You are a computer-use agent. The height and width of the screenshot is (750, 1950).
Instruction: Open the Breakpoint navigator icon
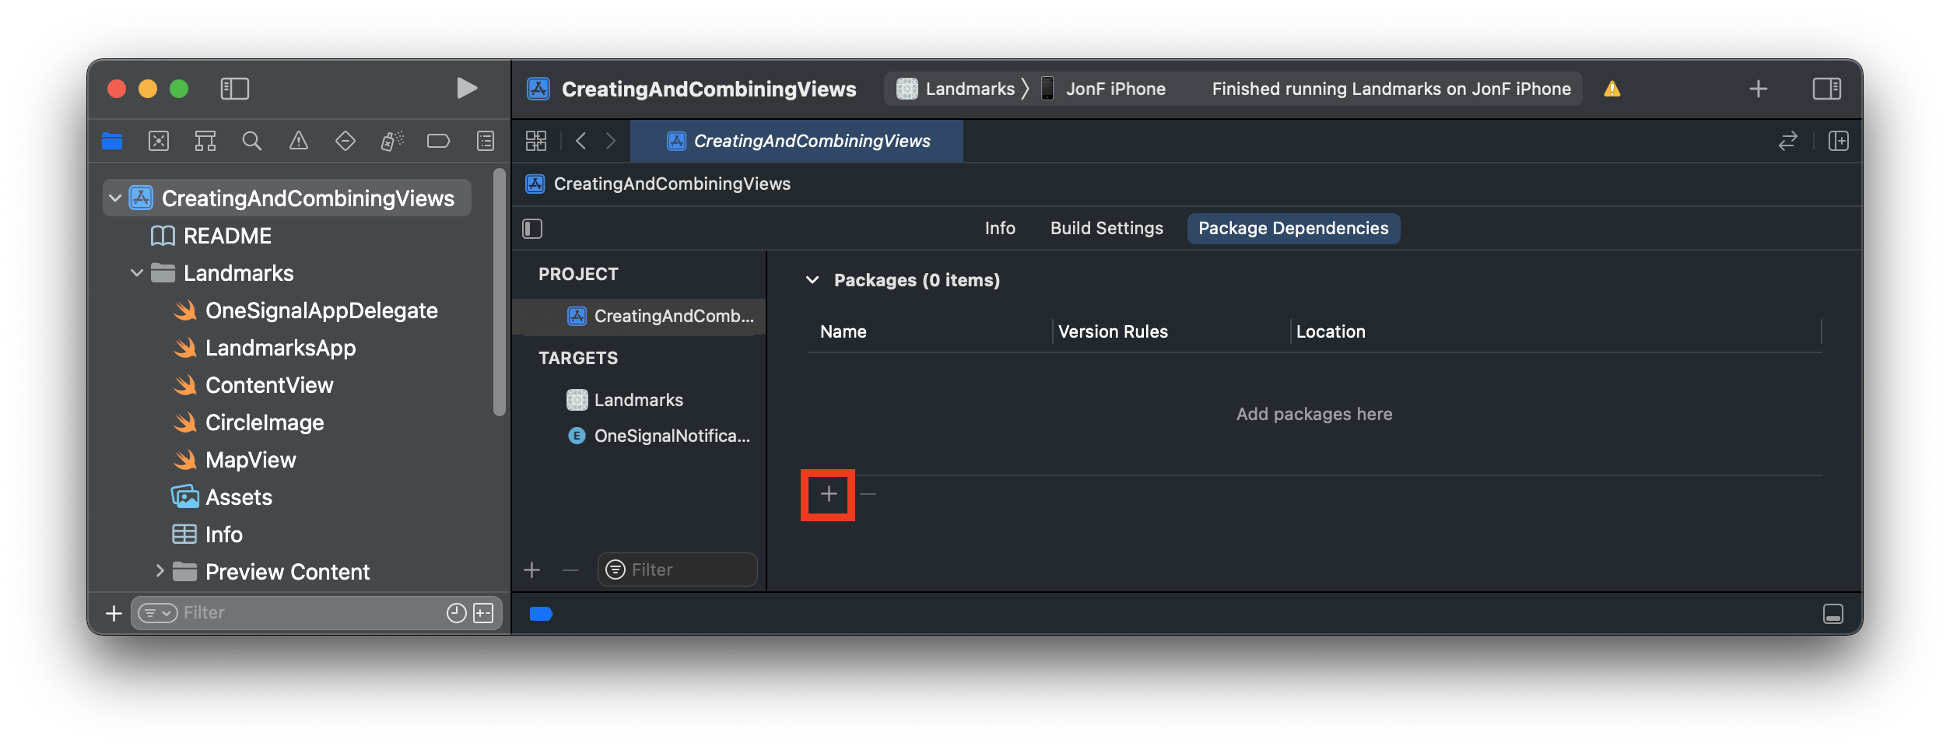tap(439, 141)
